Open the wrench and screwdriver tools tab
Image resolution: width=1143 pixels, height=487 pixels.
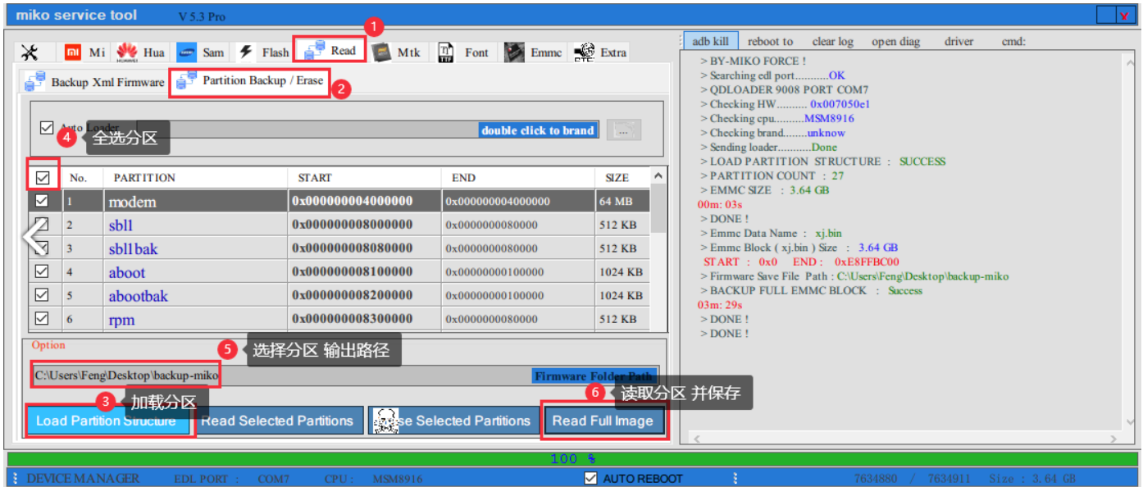click(x=30, y=52)
